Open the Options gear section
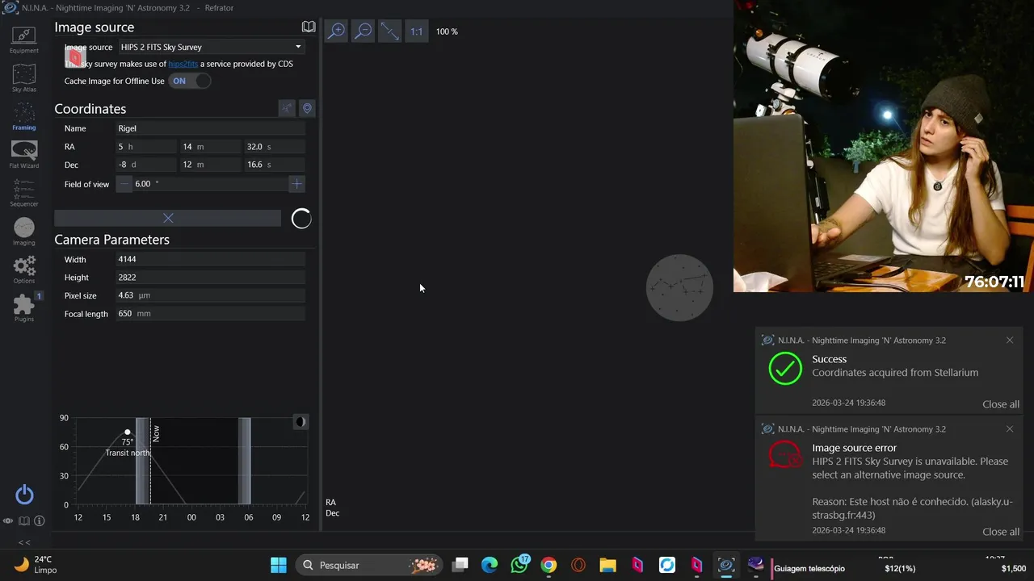This screenshot has width=1034, height=581. 24,270
